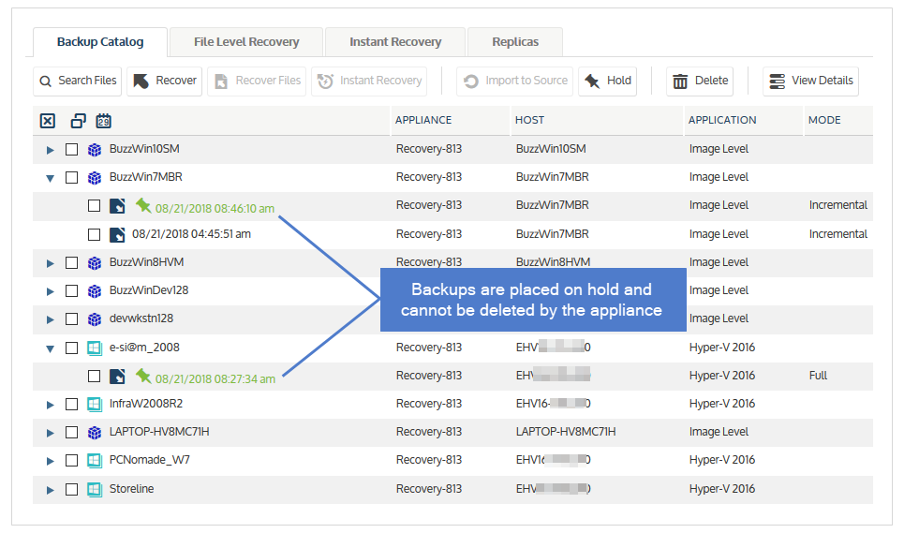Switch to Instant Recovery tab
This screenshot has width=919, height=548.
click(x=395, y=42)
